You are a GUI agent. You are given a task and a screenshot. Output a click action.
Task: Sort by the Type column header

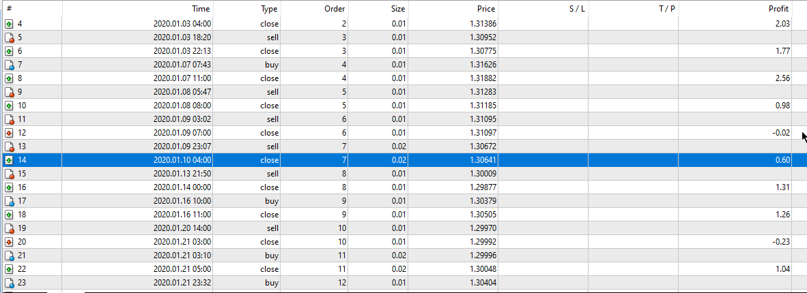click(x=246, y=9)
